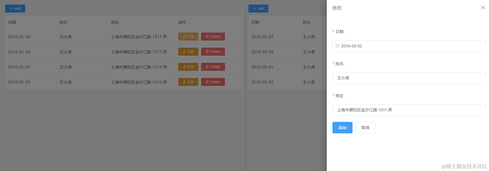489x171 pixels.
Task: Click the calendar icon in the 日期 field
Action: pos(337,46)
